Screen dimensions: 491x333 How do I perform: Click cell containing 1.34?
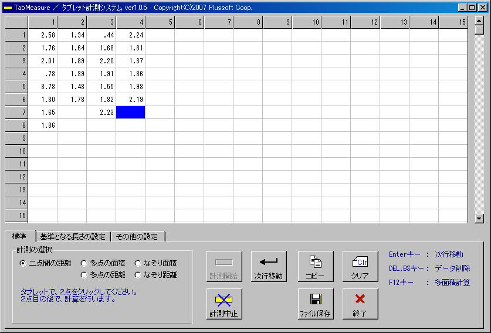tap(72, 35)
